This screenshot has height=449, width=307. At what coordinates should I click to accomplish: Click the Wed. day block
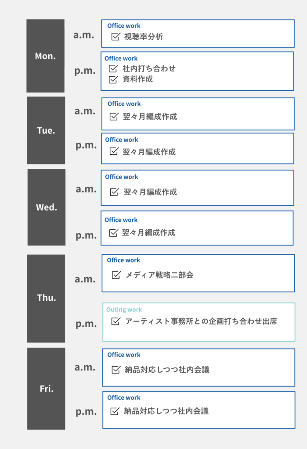click(47, 207)
